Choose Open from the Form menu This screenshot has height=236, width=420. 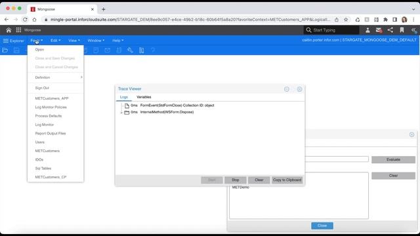pos(39,50)
